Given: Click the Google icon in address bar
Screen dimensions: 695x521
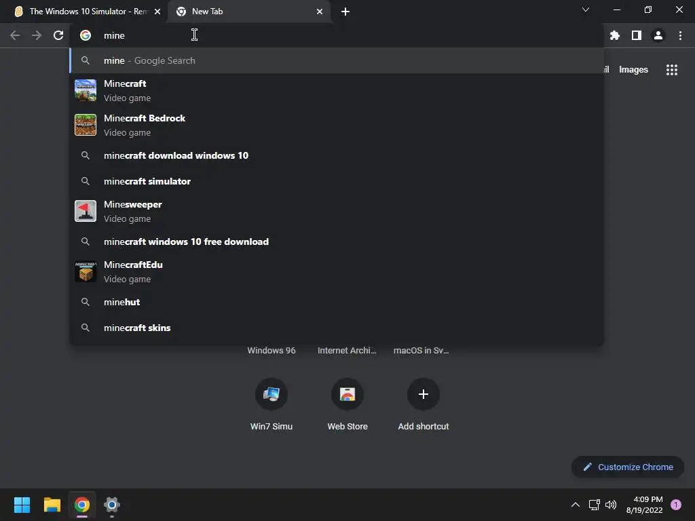Looking at the screenshot, I should pyautogui.click(x=86, y=35).
